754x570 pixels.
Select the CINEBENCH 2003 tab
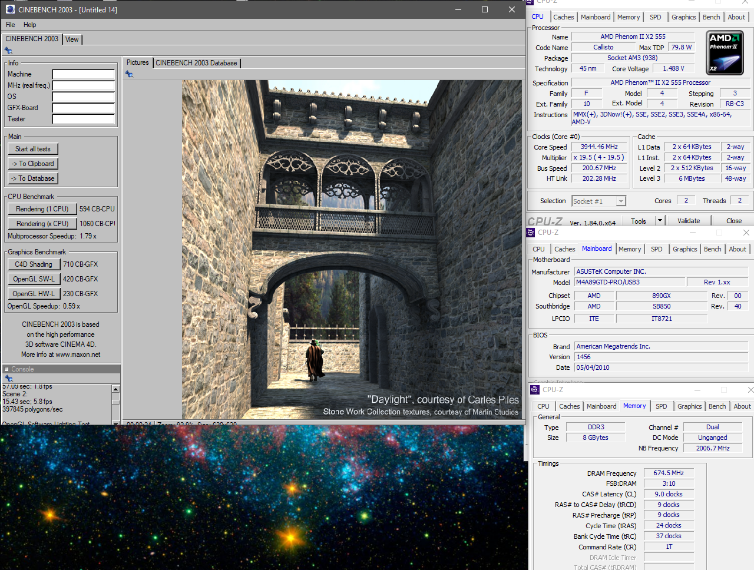click(x=32, y=39)
